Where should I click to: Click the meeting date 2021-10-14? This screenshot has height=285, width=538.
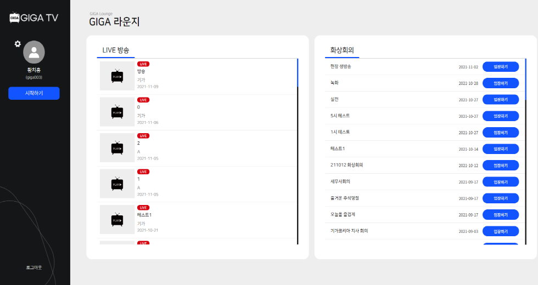pos(468,149)
